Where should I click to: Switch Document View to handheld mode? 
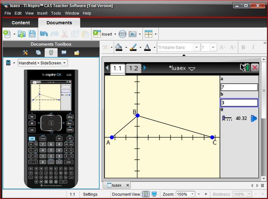[146, 194]
